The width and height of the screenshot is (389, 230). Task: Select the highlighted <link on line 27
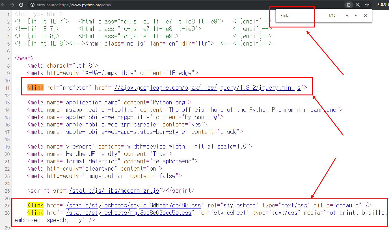click(x=35, y=205)
